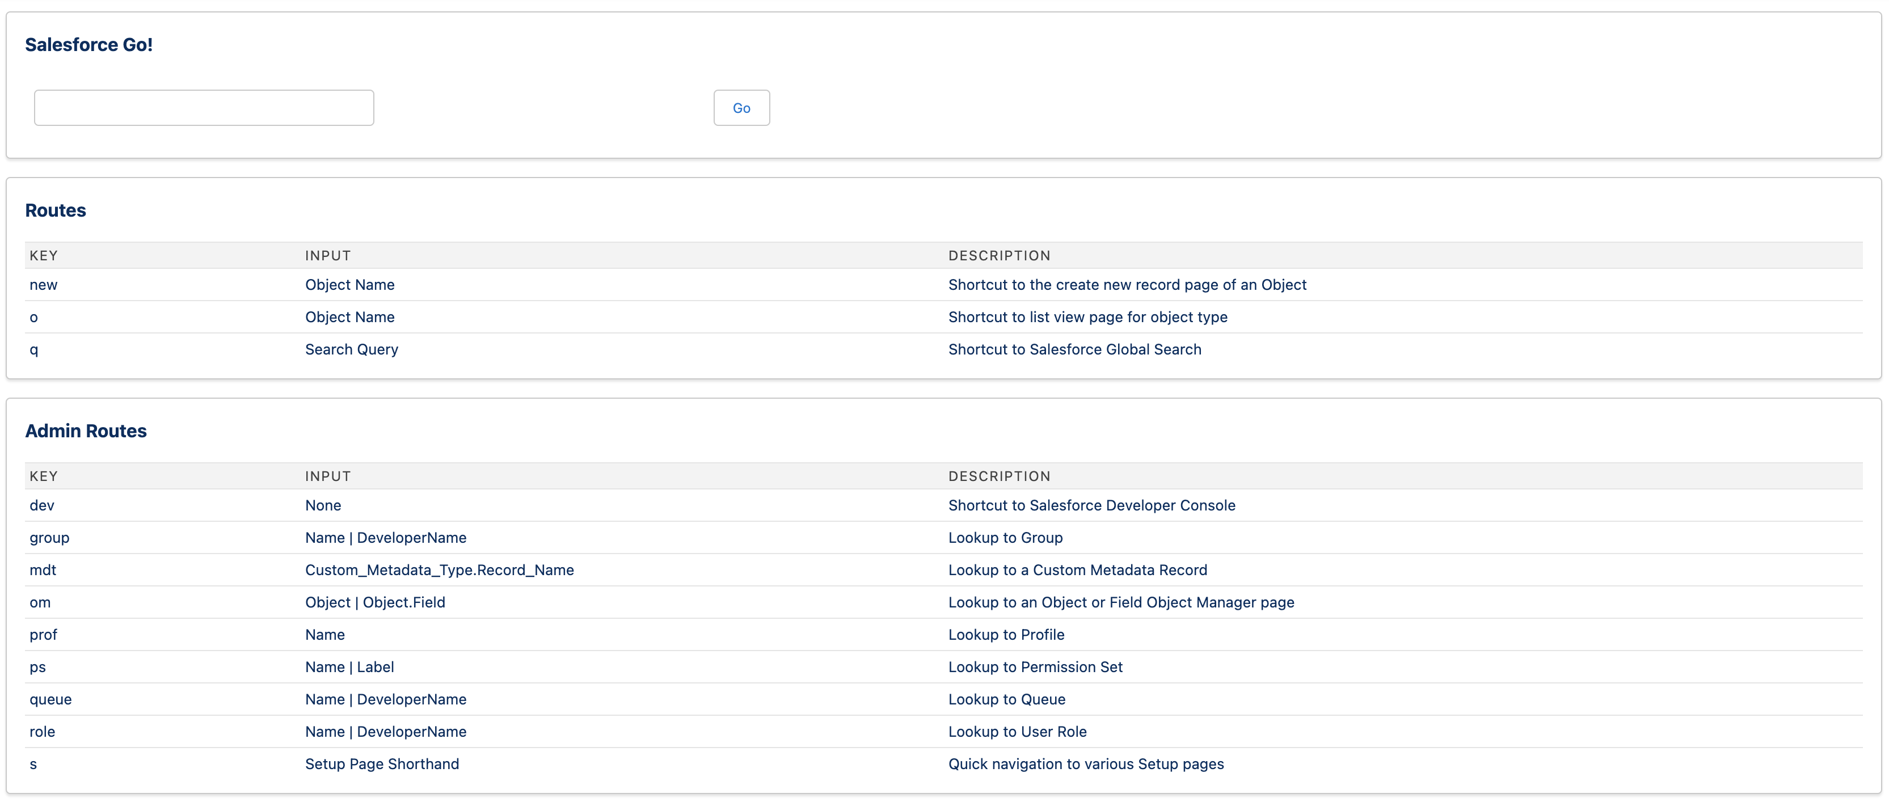Select the 'role' admin route key
Screen dimensions: 1889x802
43,731
